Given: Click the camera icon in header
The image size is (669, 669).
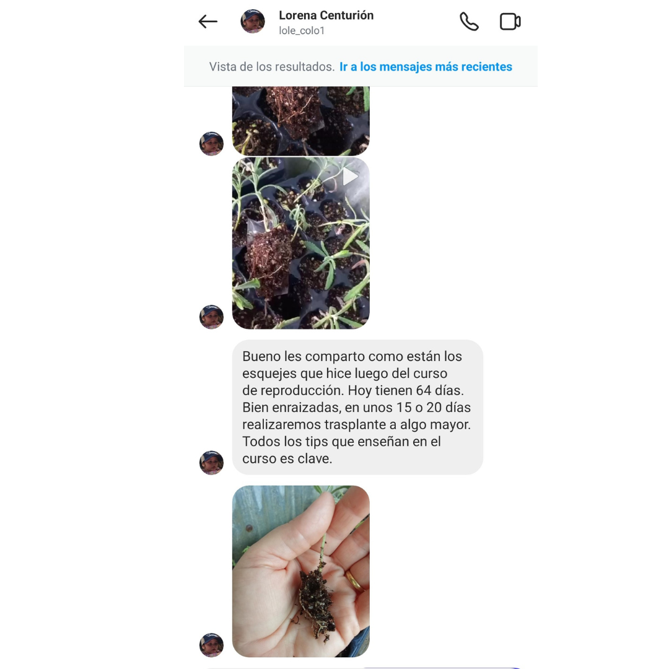Looking at the screenshot, I should pyautogui.click(x=510, y=21).
